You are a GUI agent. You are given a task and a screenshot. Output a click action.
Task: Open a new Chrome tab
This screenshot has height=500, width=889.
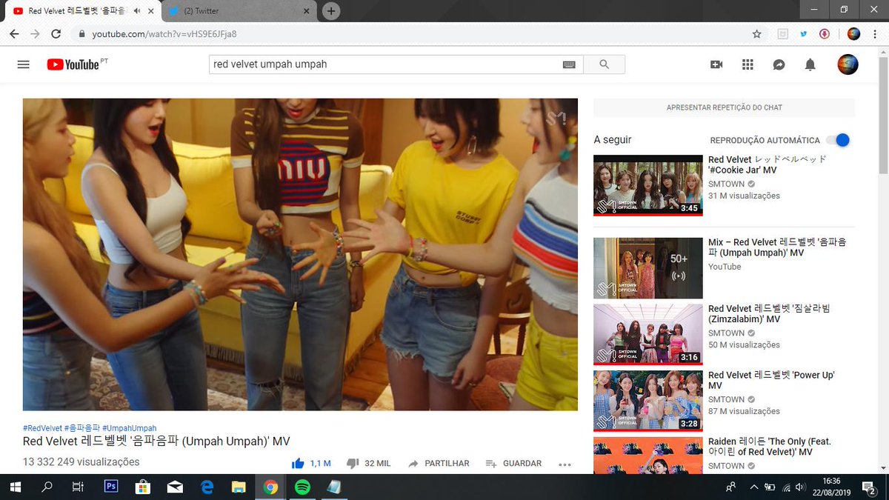click(x=331, y=11)
